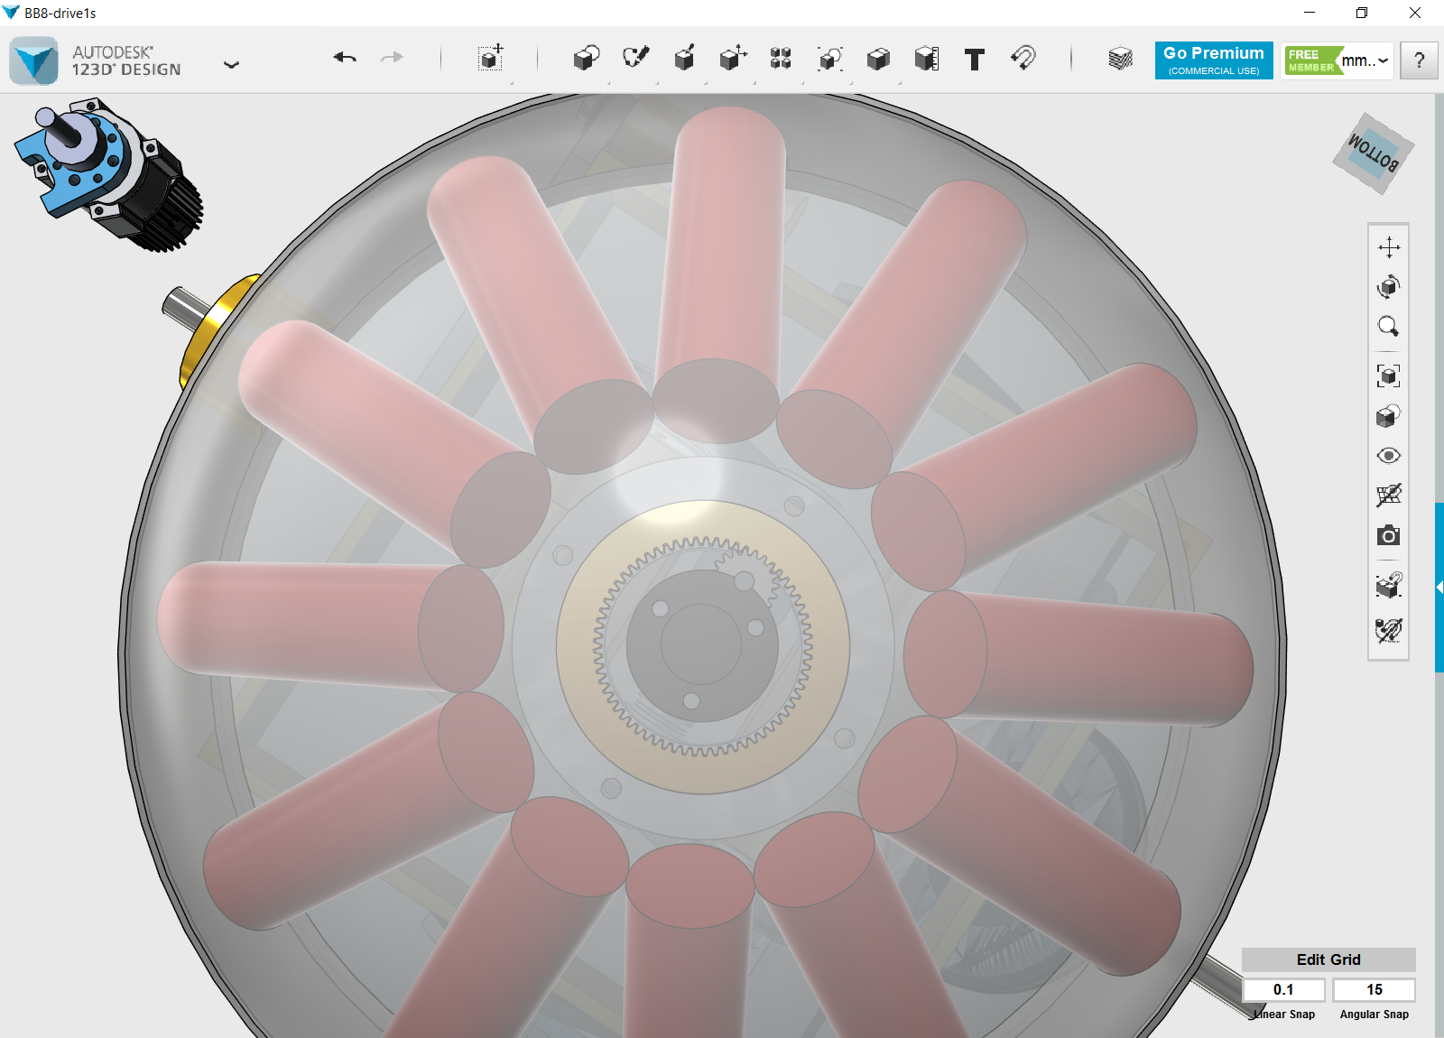Image resolution: width=1444 pixels, height=1038 pixels.
Task: Expand the application menu dropdown arrow
Action: [x=232, y=64]
